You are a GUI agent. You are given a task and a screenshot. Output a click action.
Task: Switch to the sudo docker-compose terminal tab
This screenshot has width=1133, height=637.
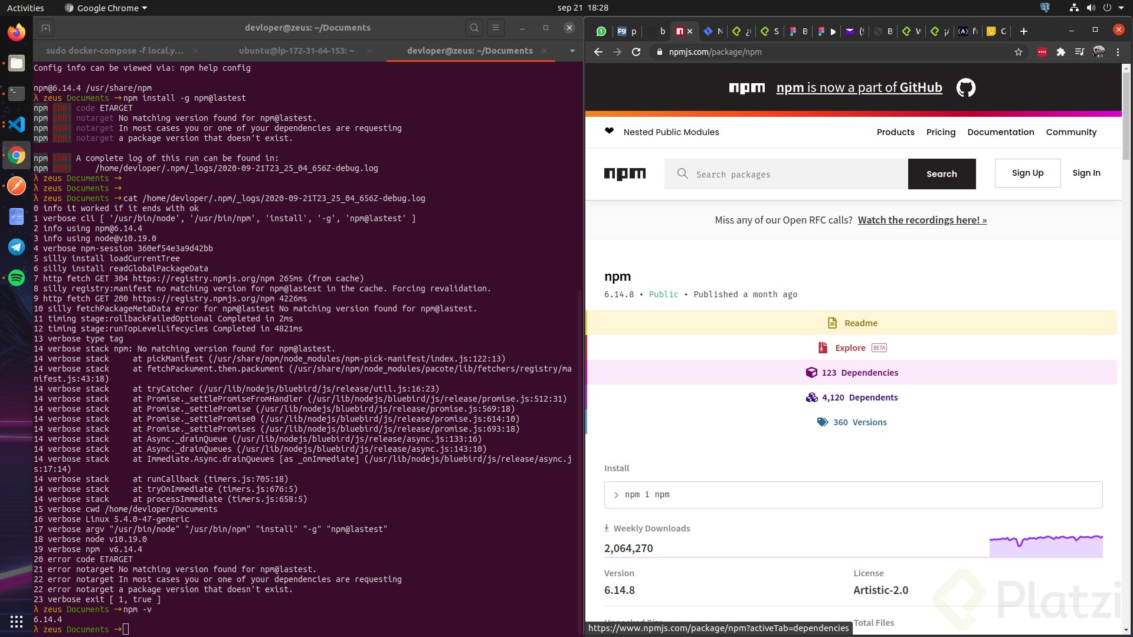point(115,51)
